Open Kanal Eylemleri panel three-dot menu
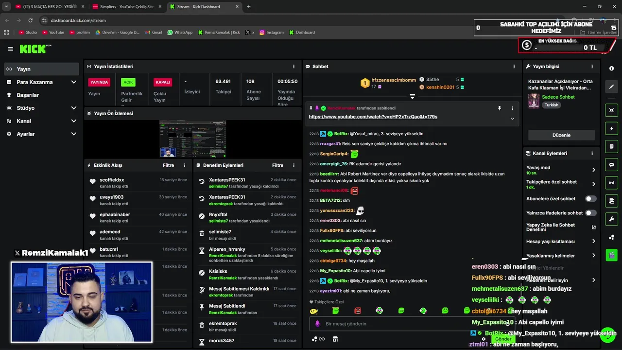 point(592,153)
